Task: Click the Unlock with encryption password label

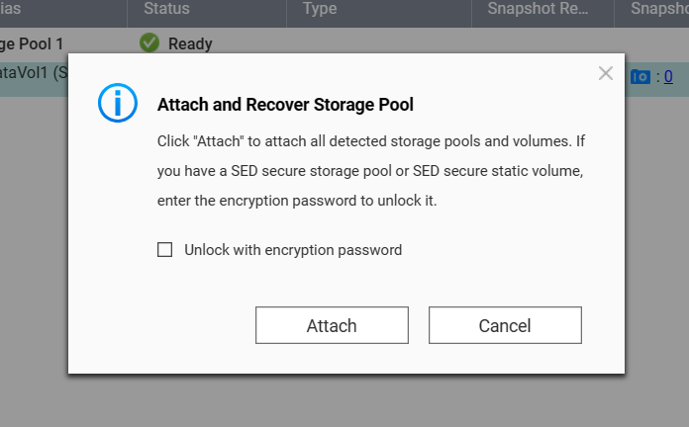Action: coord(293,250)
